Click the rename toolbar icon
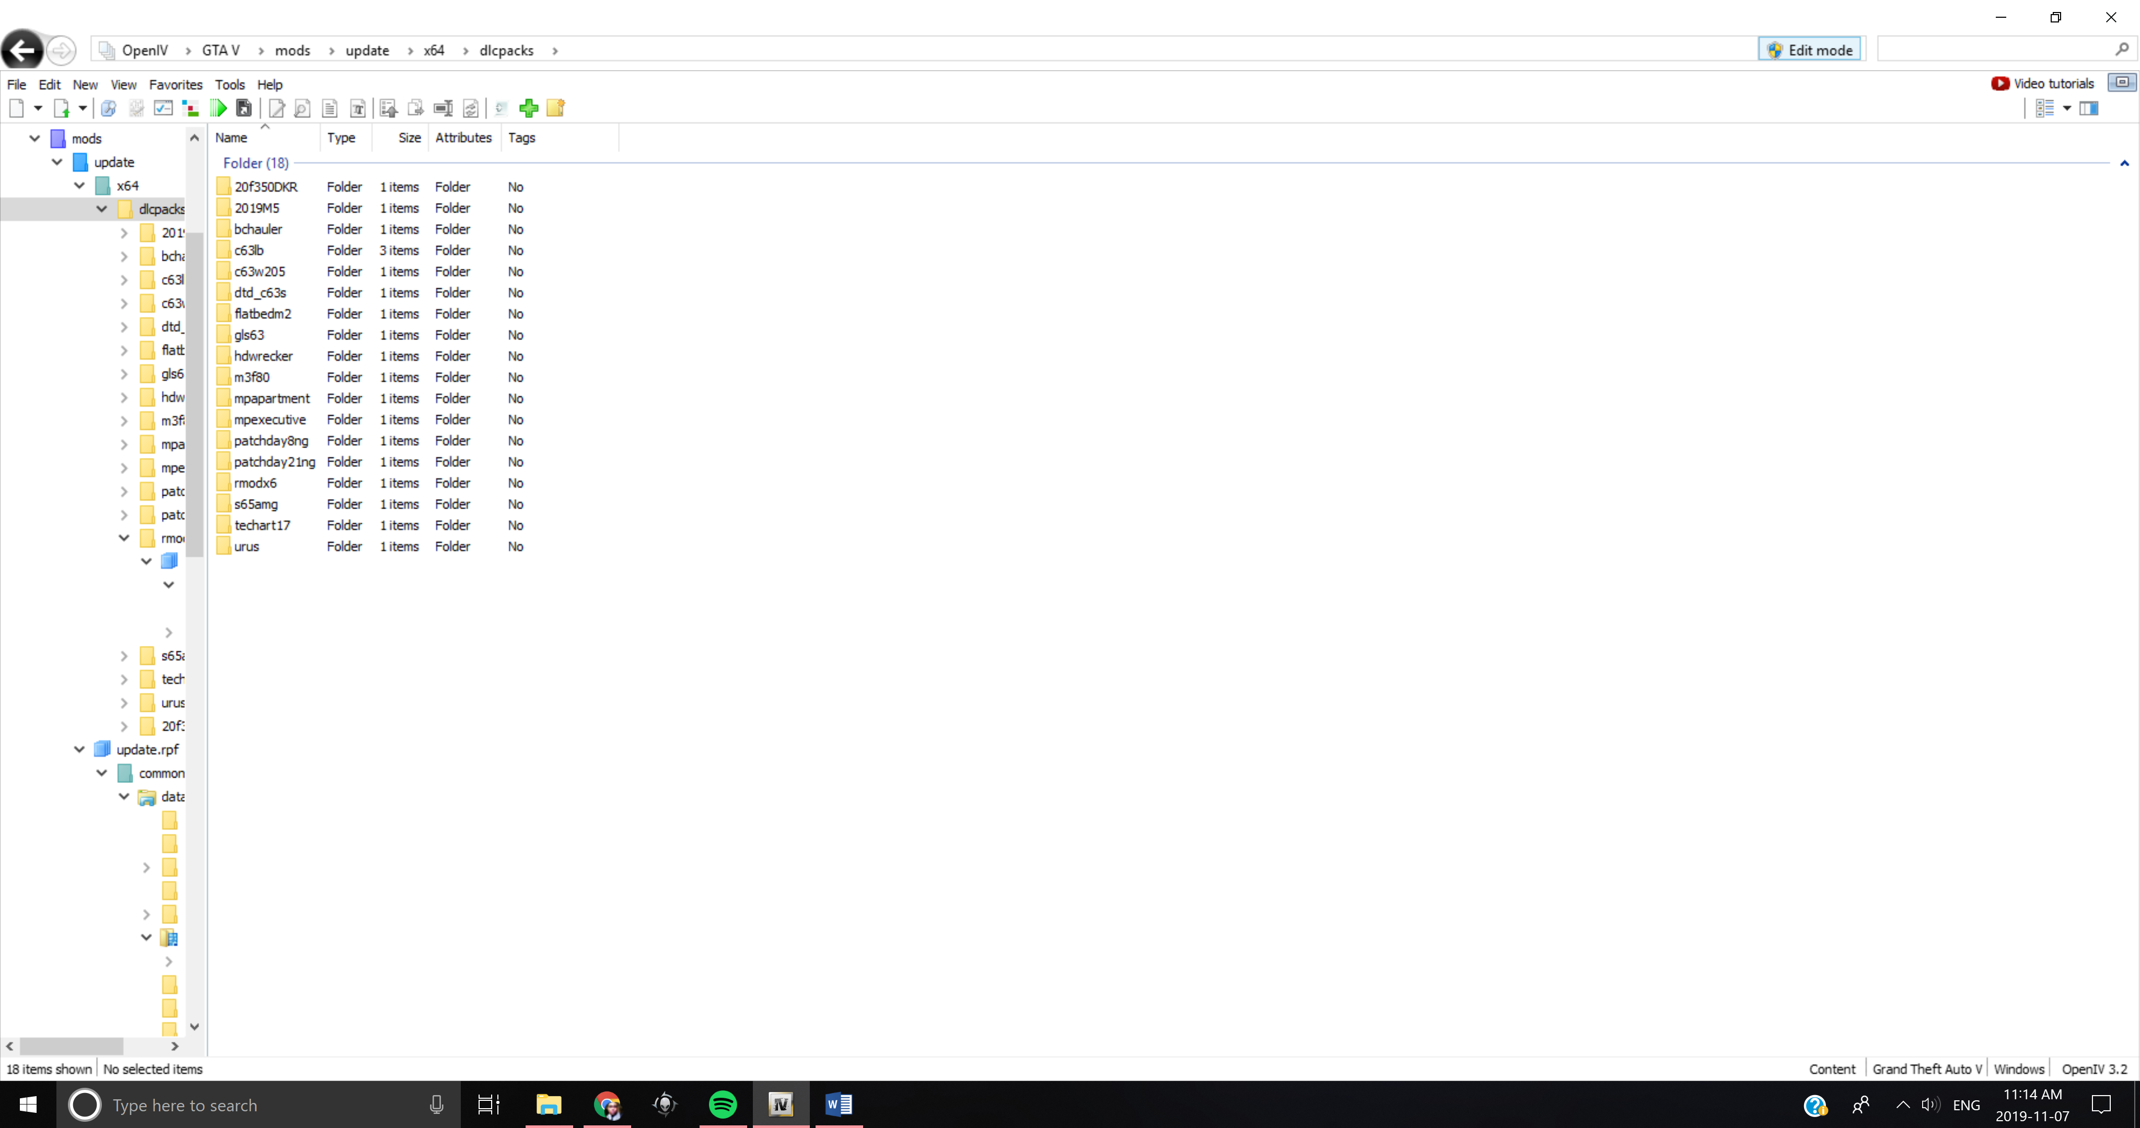2140x1128 pixels. tap(443, 108)
